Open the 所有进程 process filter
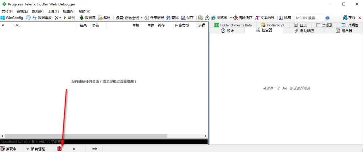 click(x=35, y=149)
